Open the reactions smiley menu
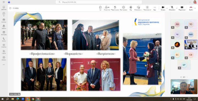The width and height of the screenshot is (198, 101). pos(123,8)
